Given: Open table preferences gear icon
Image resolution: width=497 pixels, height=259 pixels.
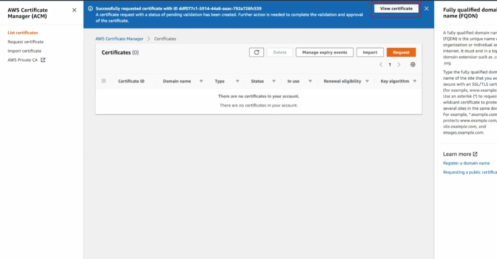Looking at the screenshot, I should 412,65.
